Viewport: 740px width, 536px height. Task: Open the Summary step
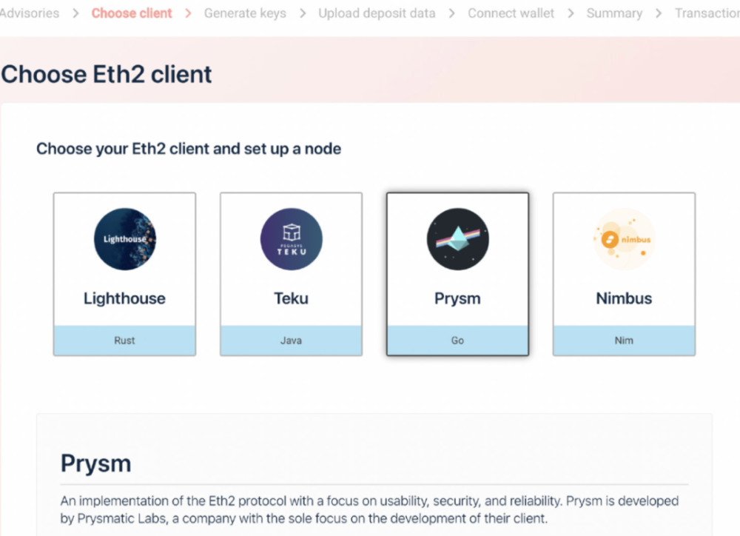coord(614,13)
